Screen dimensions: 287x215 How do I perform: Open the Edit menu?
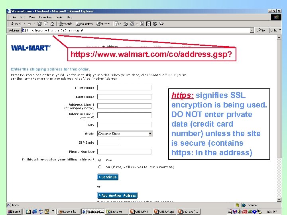(x=22, y=17)
